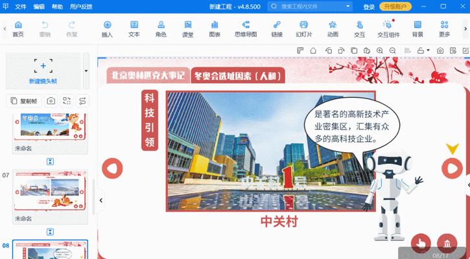The image size is (470, 259).
Task: Go to the 首页 home toolbar icon
Action: [18, 29]
